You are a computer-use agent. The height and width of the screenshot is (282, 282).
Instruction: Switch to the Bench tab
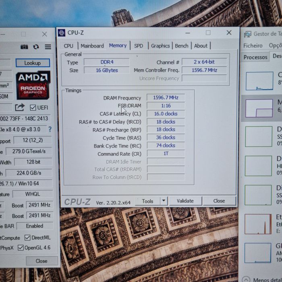point(181,46)
